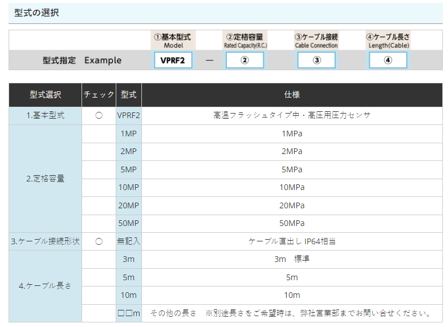
Task: Click the ケーブル直出し IP64相当 specification
Action: click(292, 241)
